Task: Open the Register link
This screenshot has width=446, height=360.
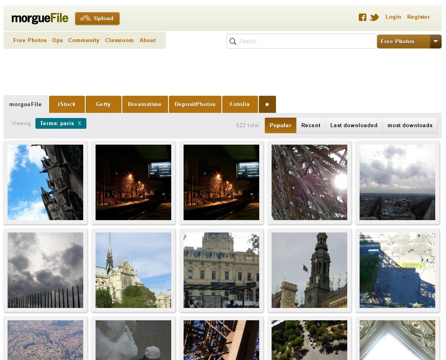Action: pos(419,17)
